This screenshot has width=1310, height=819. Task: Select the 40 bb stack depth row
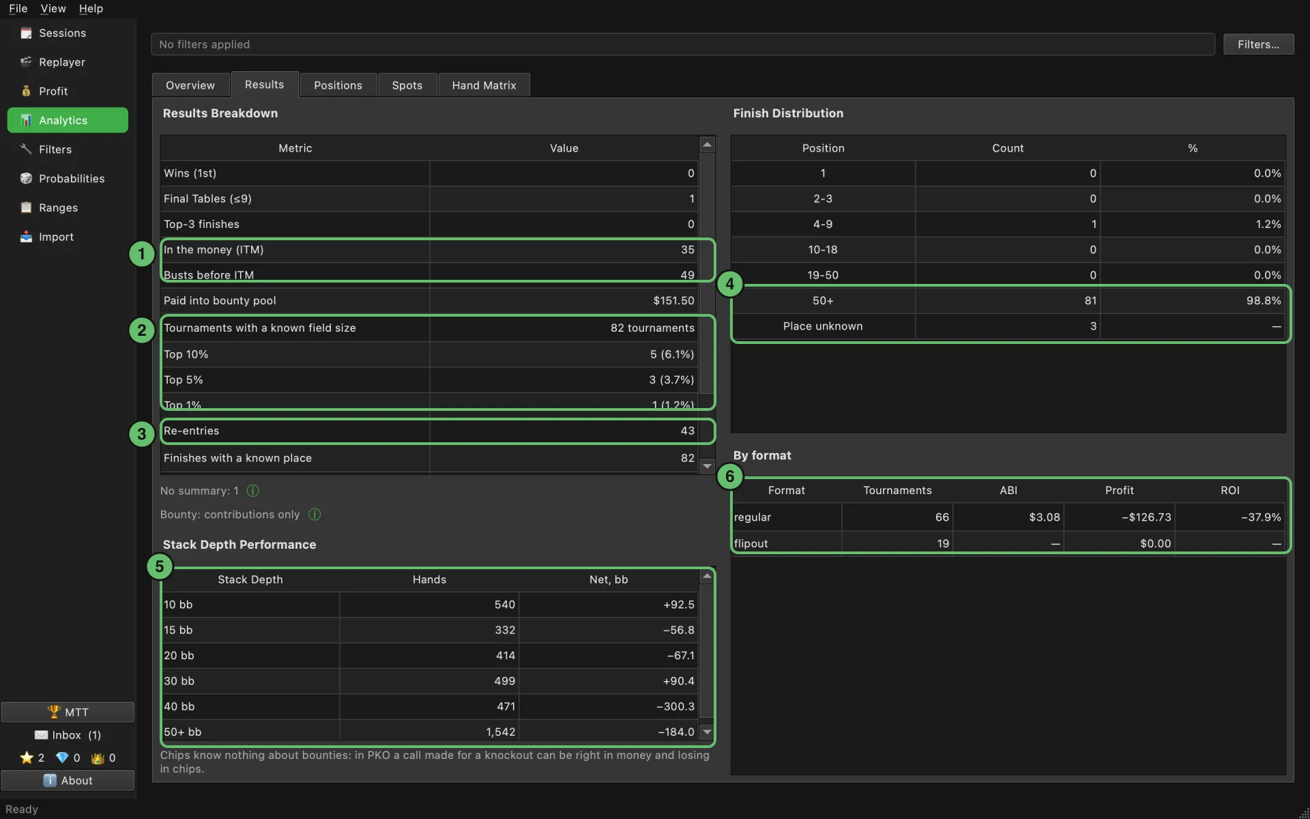tap(429, 706)
